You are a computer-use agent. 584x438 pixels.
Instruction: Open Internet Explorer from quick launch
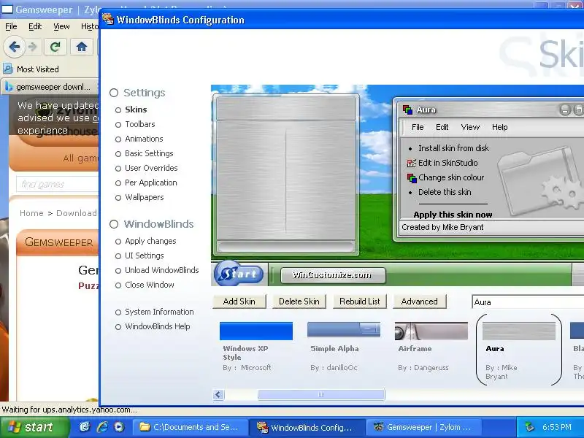pos(102,427)
